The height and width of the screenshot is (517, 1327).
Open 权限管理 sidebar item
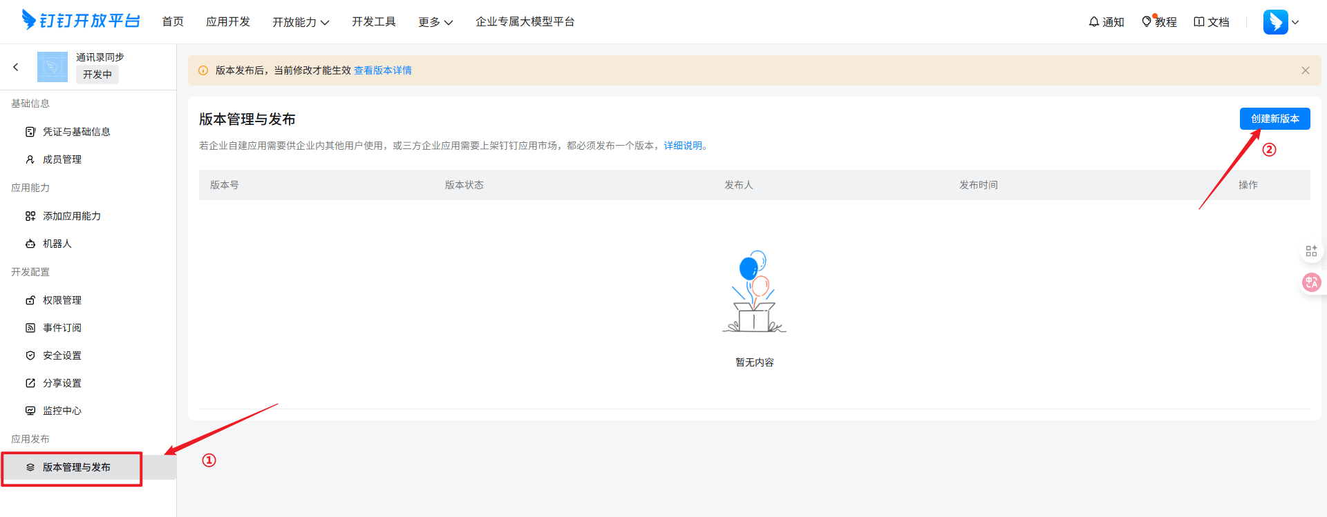(62, 300)
